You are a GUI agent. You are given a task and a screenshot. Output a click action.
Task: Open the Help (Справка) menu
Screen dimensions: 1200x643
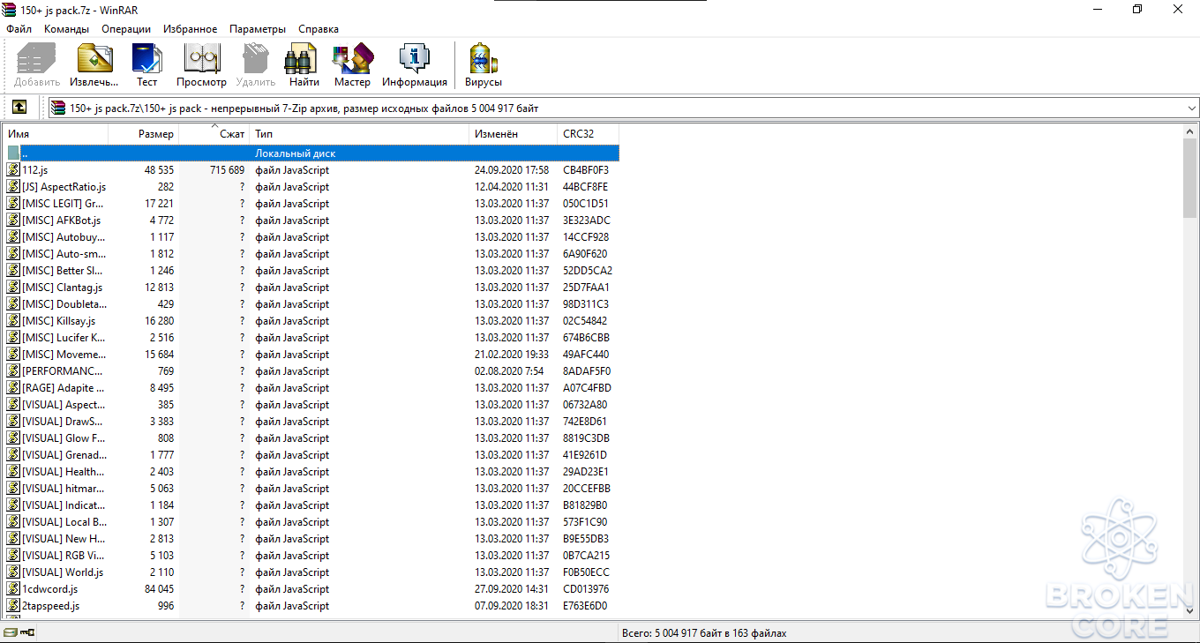coord(319,29)
